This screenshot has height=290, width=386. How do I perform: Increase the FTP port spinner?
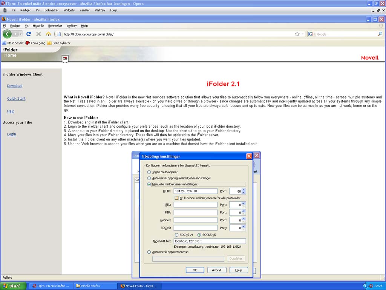tap(244, 211)
